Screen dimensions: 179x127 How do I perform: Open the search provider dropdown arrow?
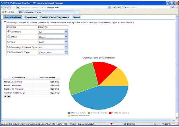tap(176, 7)
